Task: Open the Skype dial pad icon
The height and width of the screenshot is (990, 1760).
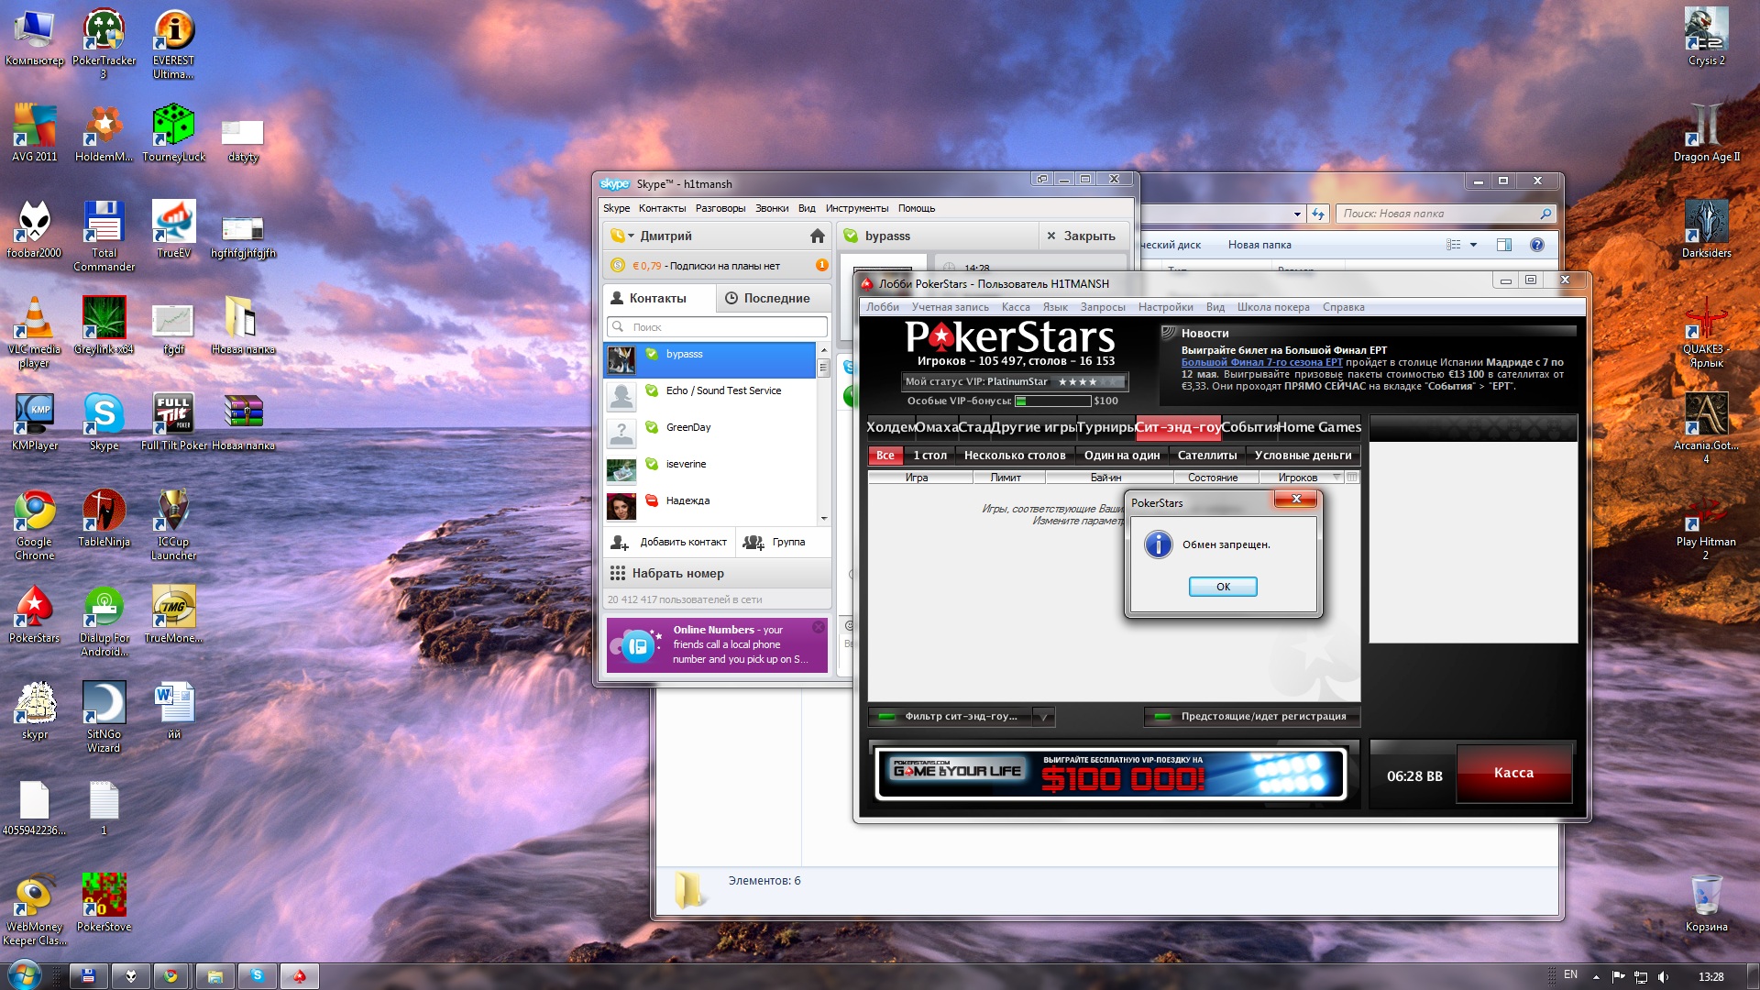Action: tap(618, 574)
